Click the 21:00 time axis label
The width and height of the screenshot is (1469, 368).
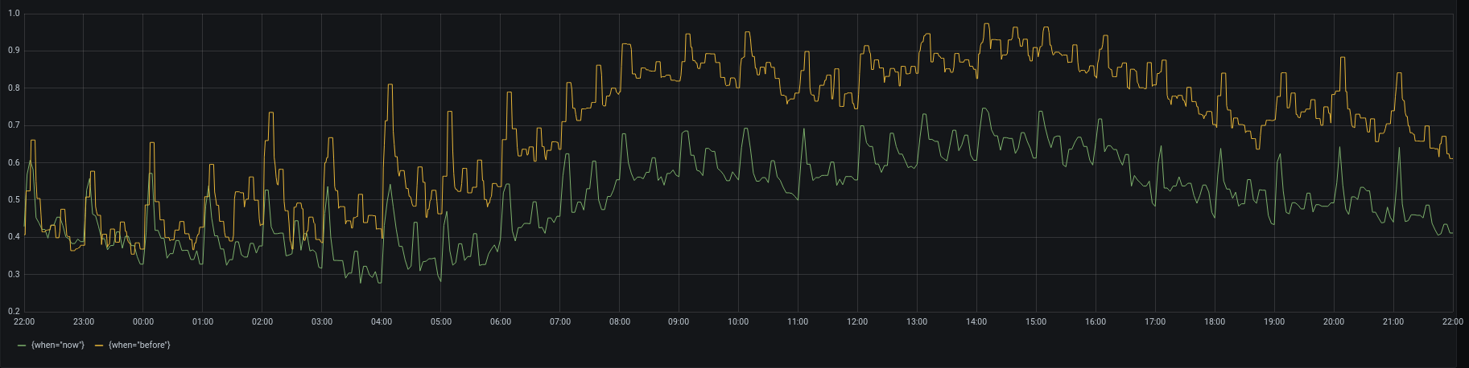click(x=1393, y=321)
